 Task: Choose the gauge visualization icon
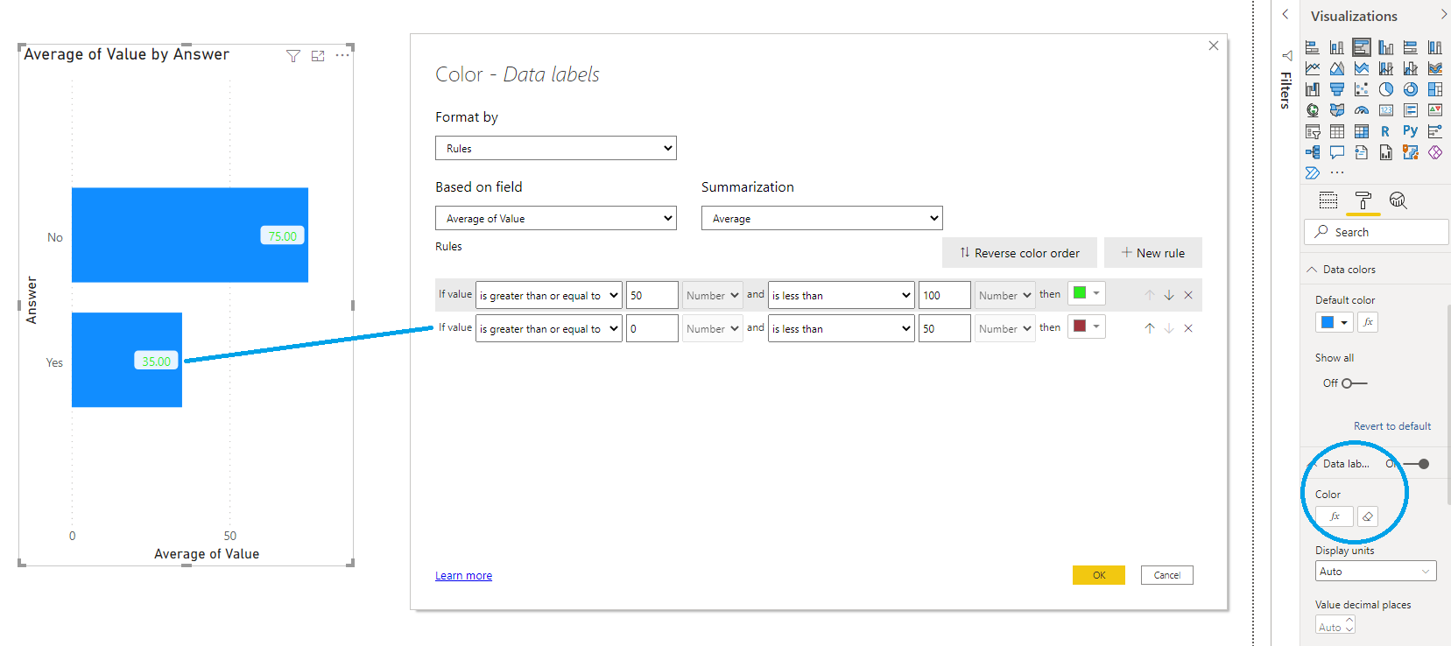(x=1362, y=110)
